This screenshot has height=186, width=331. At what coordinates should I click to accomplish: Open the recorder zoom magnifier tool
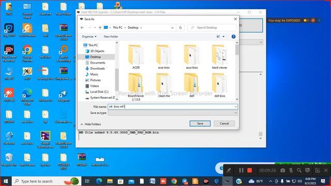[299, 170]
